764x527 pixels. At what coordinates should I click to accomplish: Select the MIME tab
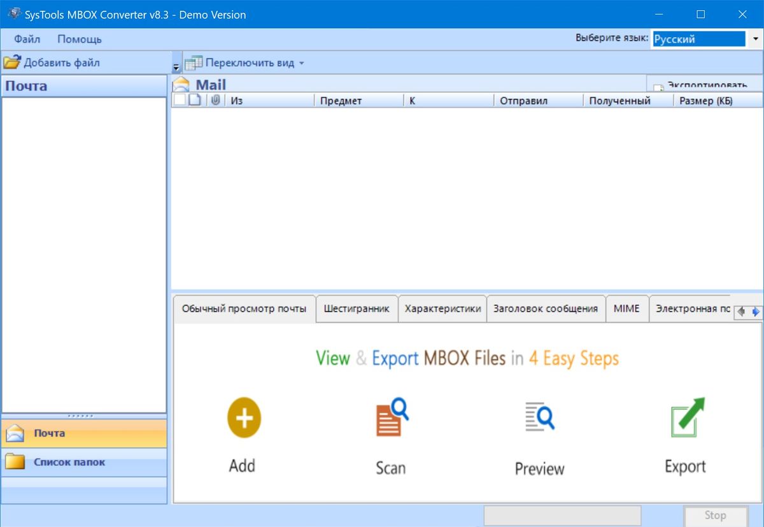[627, 308]
